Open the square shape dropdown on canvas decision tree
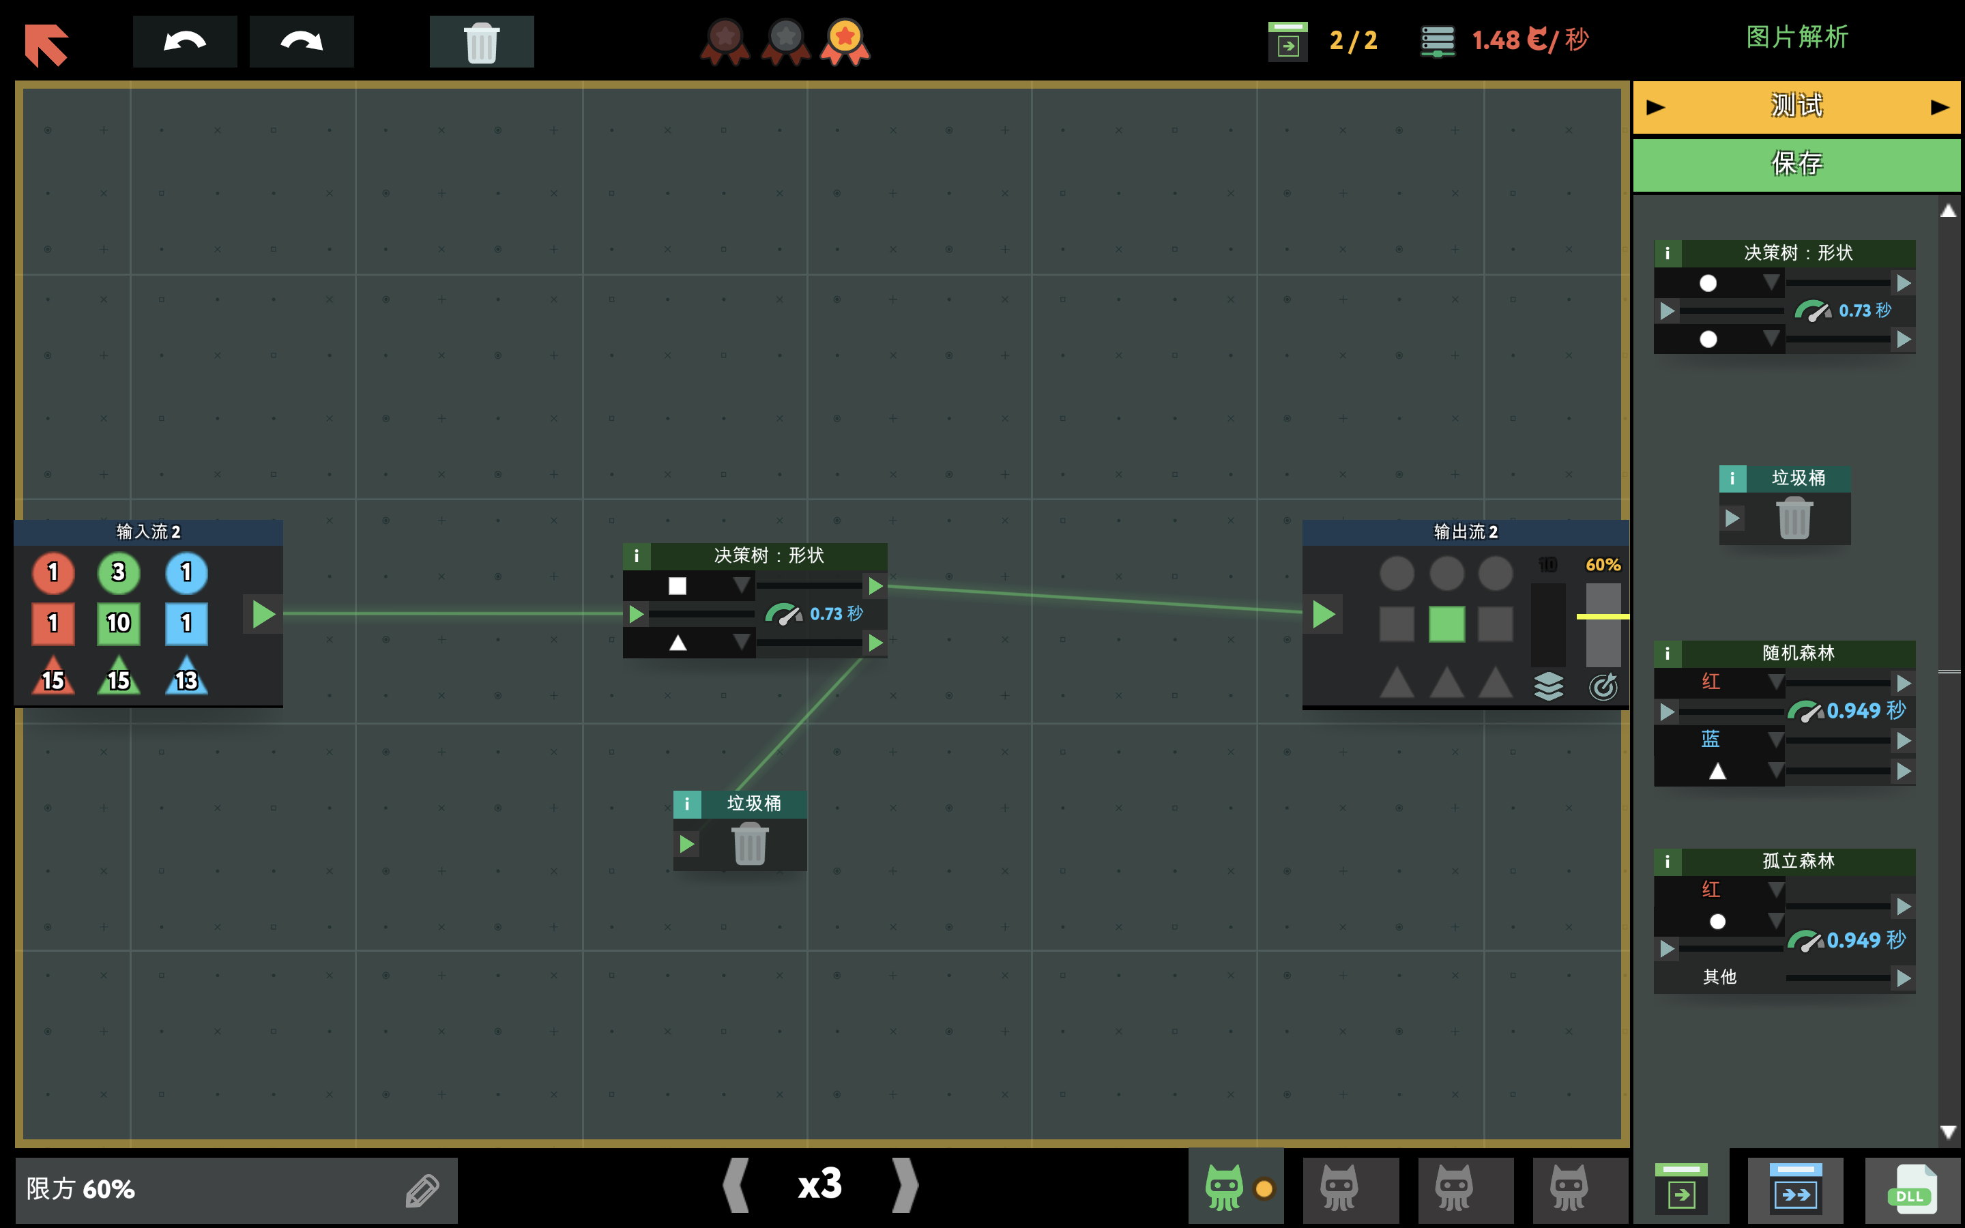 (740, 585)
